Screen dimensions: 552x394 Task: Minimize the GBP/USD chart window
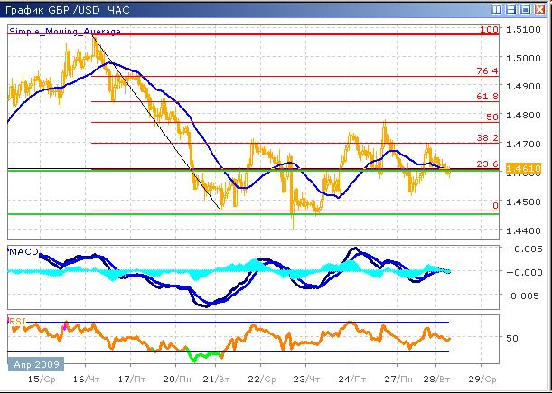[x=512, y=9]
